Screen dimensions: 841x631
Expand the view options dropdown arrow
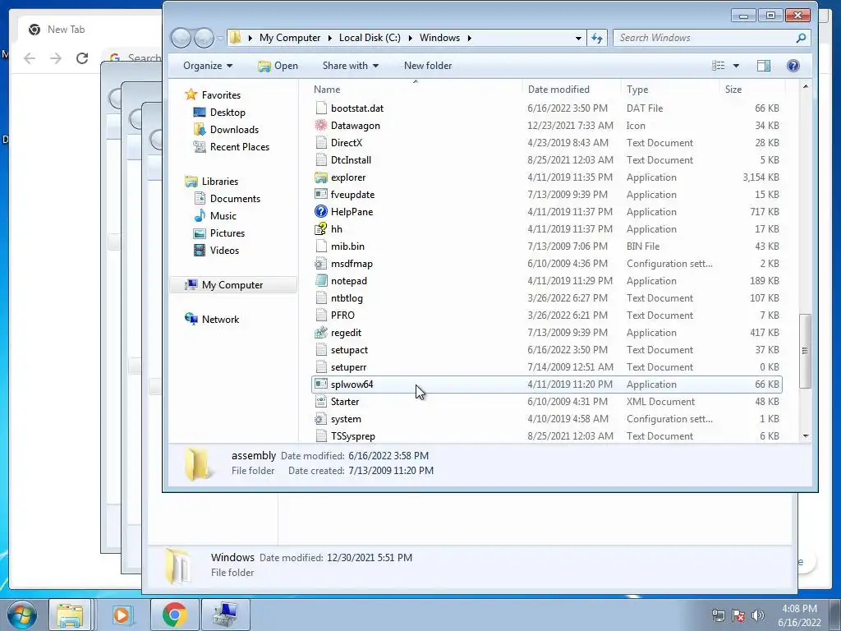pos(737,66)
